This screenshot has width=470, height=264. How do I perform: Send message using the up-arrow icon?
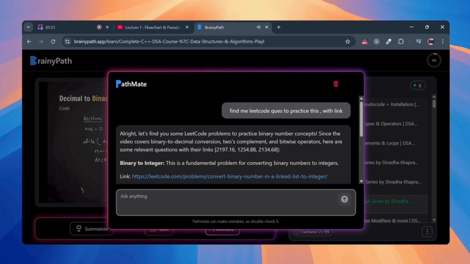point(344,199)
